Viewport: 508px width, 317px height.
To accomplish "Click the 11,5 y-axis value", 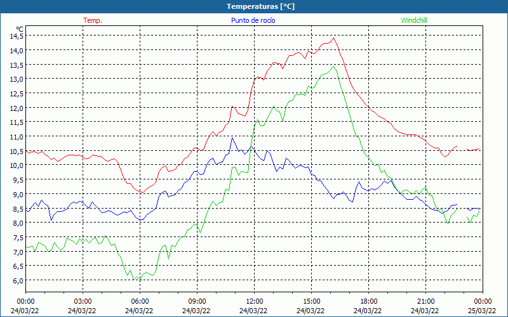I will tap(17, 122).
